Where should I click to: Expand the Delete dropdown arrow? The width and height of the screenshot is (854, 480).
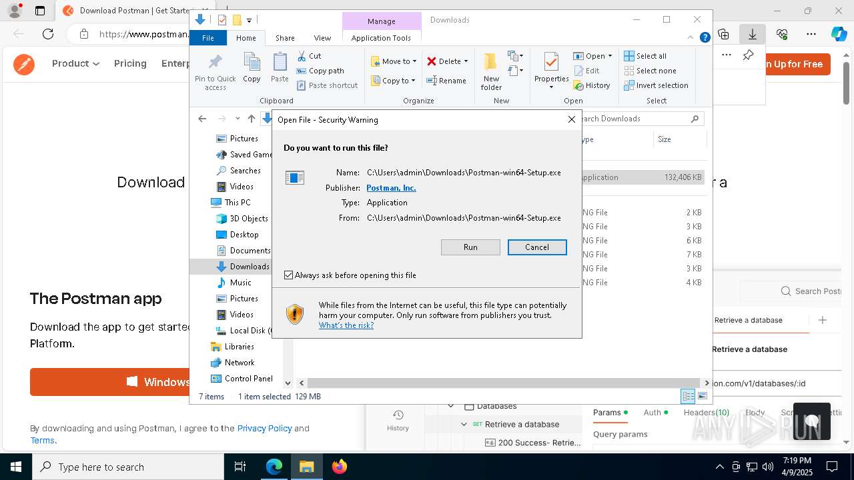(x=466, y=61)
